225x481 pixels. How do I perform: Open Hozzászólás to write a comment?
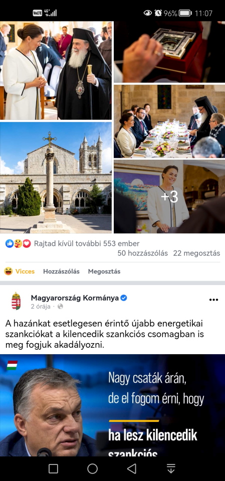pos(61,271)
